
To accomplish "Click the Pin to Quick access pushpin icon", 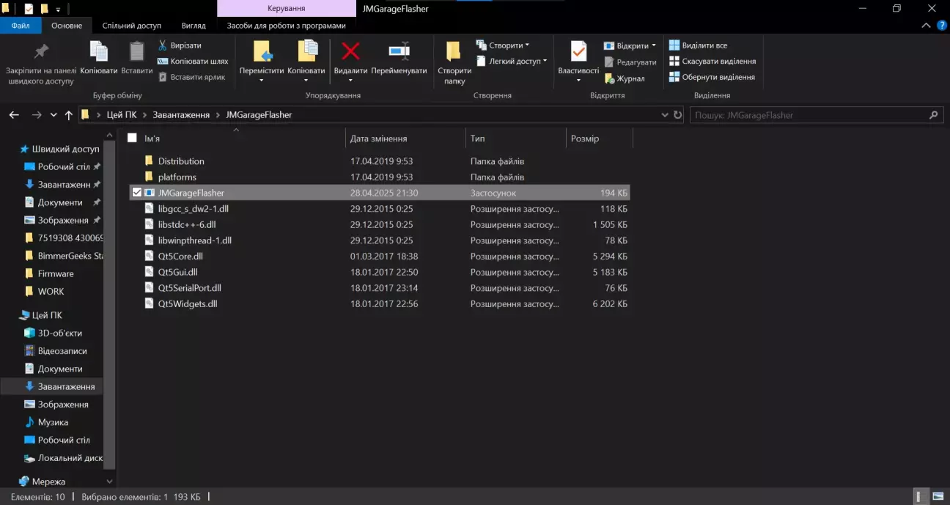I will [x=41, y=52].
